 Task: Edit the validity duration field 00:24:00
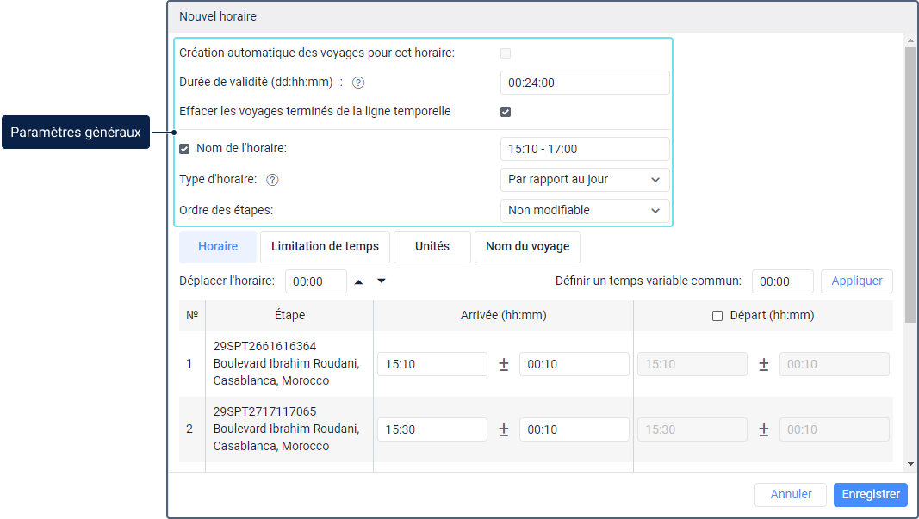point(585,83)
